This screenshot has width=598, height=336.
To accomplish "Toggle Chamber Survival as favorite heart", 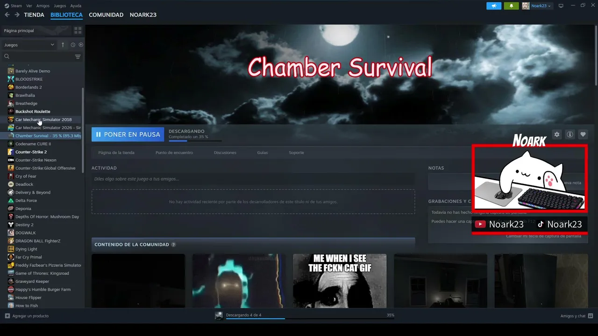I will point(583,134).
